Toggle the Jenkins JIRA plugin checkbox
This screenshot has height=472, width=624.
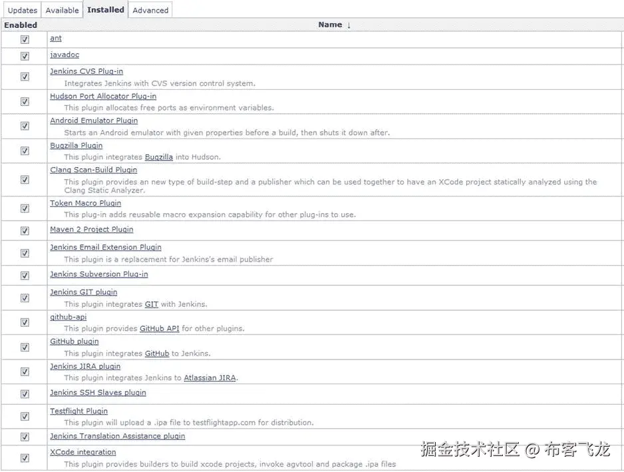25,371
